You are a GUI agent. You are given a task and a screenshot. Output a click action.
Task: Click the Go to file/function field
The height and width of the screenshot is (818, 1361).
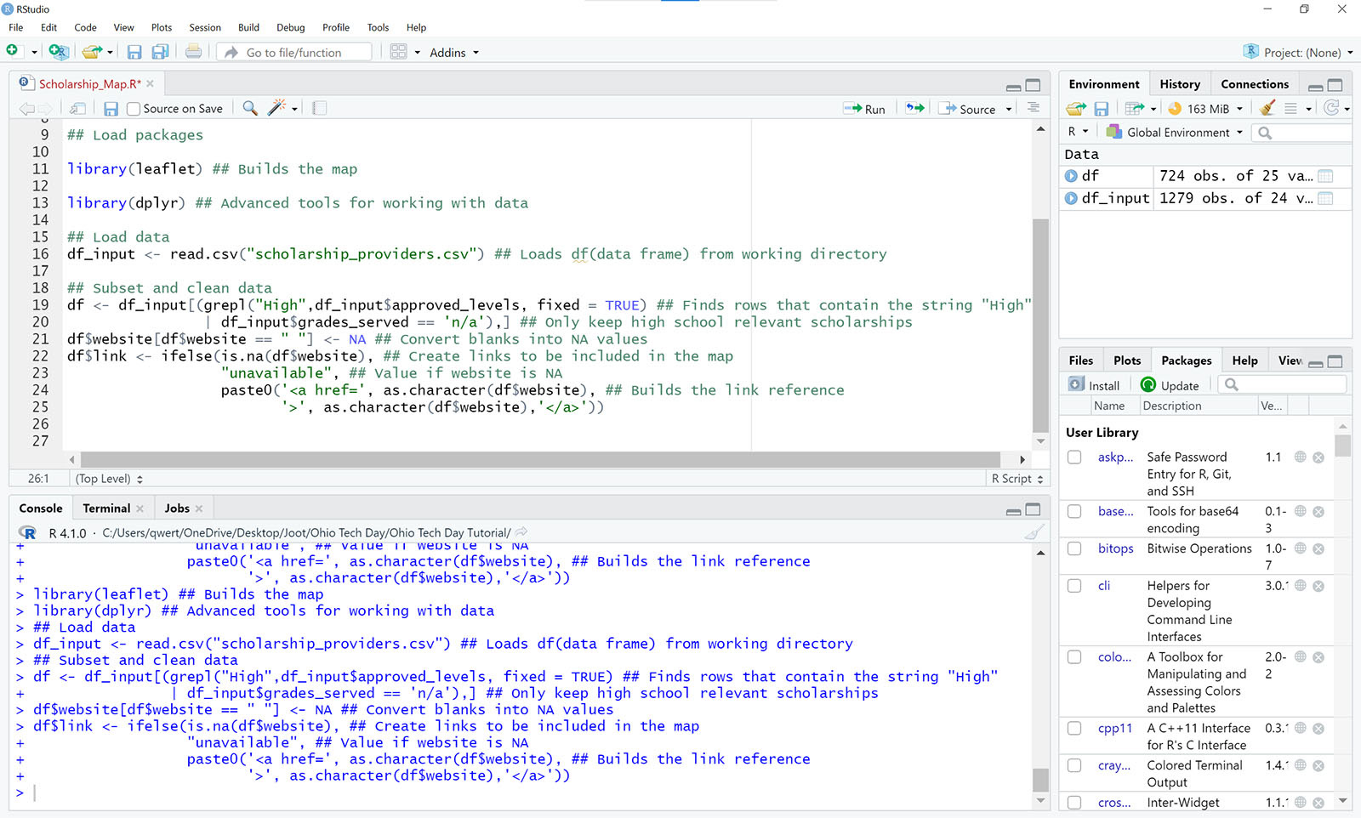point(294,53)
